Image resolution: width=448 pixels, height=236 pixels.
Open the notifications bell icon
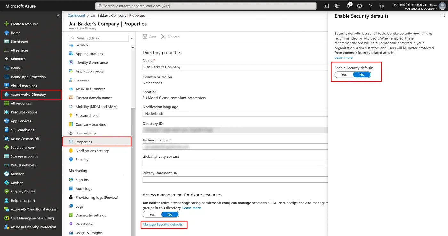[x=349, y=6]
